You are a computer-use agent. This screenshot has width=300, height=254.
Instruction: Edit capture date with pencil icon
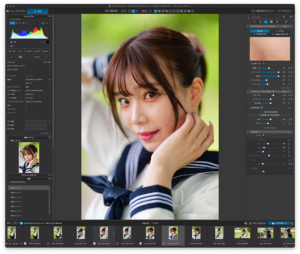coord(49,79)
